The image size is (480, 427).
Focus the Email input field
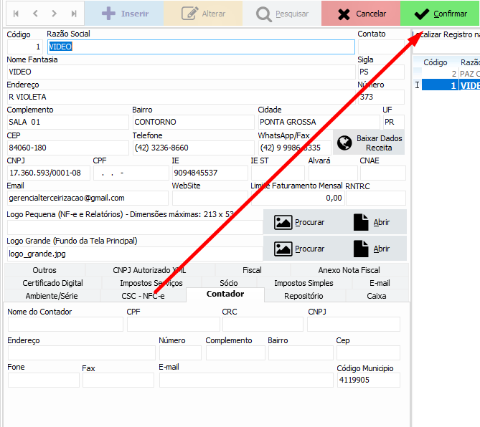[87, 198]
